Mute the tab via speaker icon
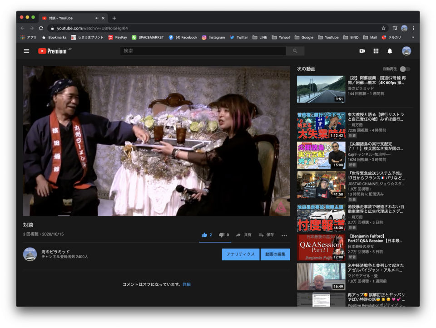 point(97,18)
